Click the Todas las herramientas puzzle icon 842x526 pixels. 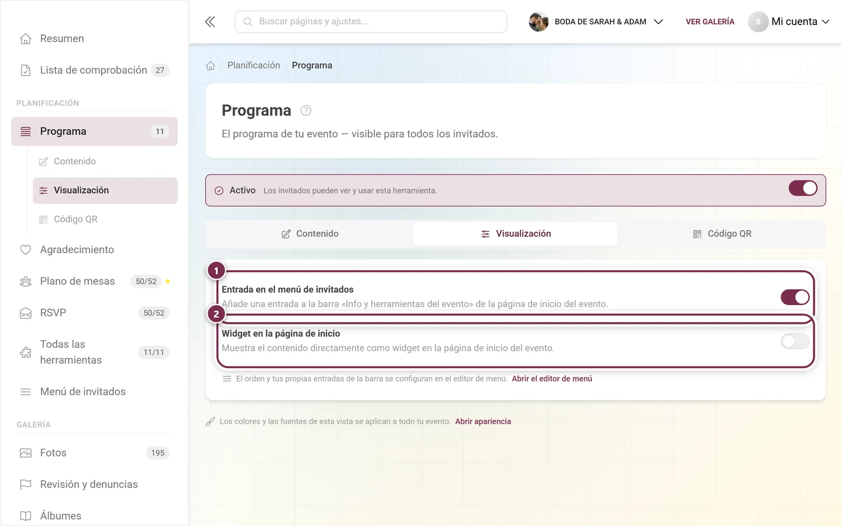point(26,352)
